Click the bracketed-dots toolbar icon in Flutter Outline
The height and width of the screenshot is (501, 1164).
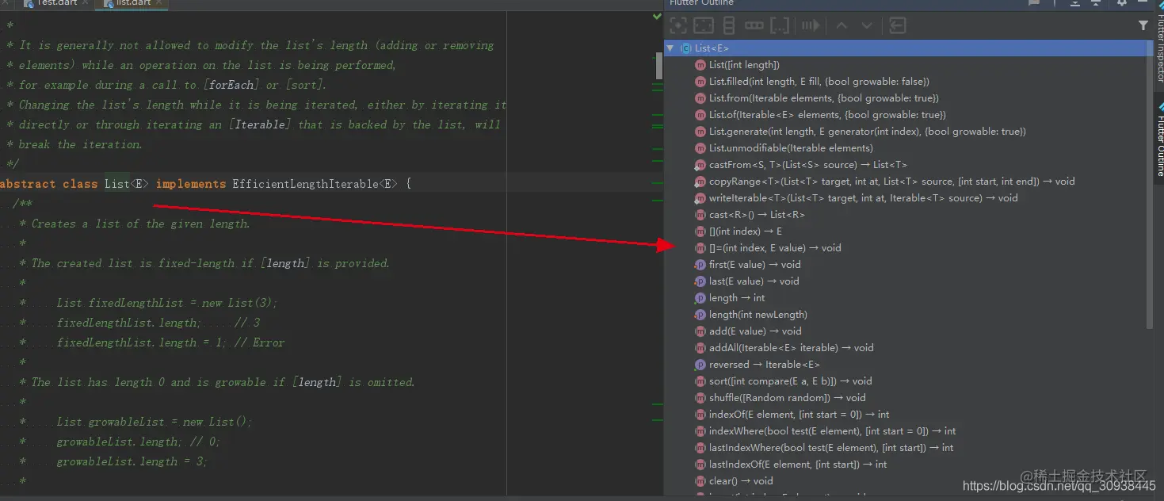click(780, 25)
